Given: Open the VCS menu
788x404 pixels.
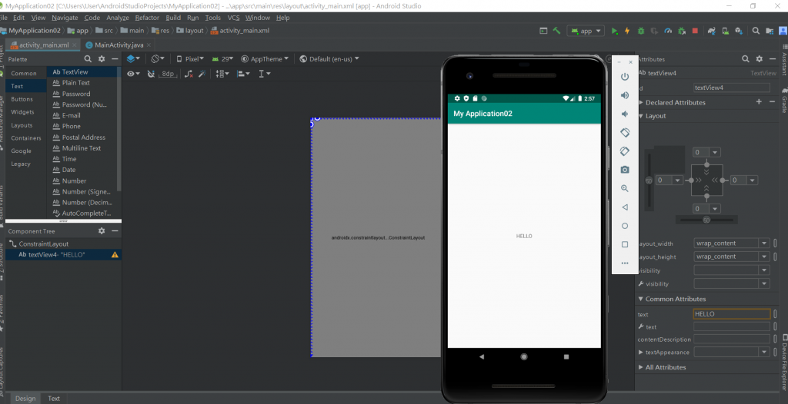Looking at the screenshot, I should 234,18.
